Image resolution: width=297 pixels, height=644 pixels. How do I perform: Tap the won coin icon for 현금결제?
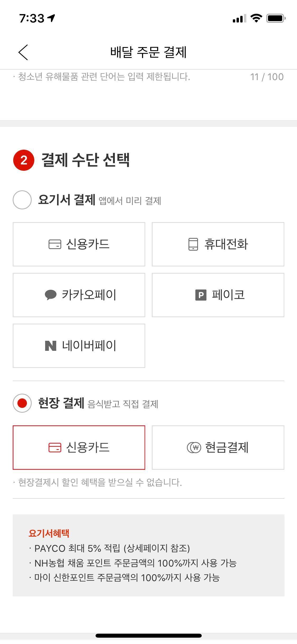[194, 448]
